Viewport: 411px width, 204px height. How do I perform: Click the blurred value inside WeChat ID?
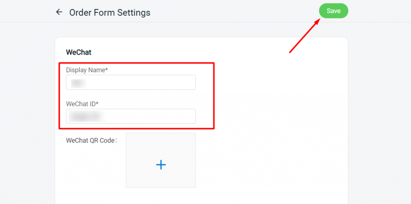point(85,116)
